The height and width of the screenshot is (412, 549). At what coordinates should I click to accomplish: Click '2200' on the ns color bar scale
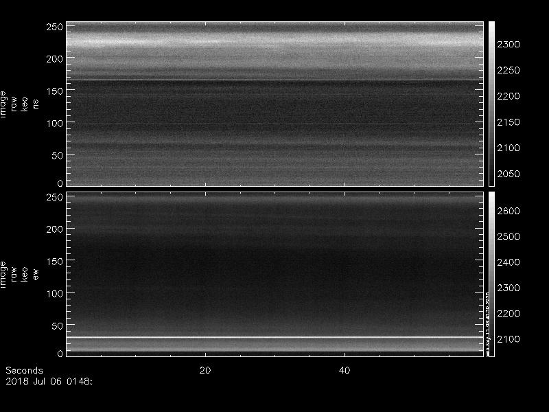[x=509, y=96]
